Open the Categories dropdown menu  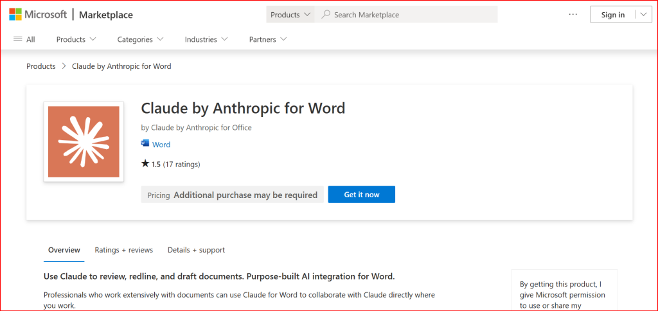[x=140, y=39]
